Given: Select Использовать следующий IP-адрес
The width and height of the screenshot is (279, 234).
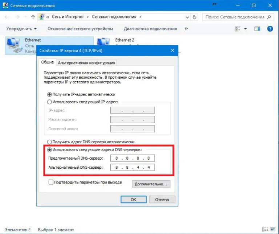Looking at the screenshot, I should click(83, 102).
